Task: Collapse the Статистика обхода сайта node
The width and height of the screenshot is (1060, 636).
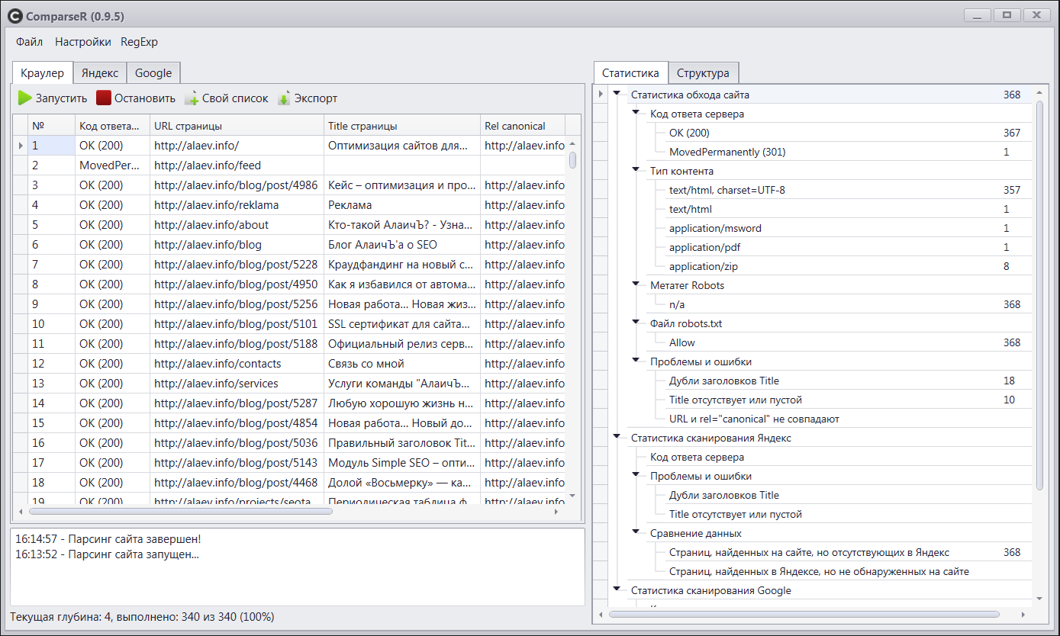Action: pyautogui.click(x=617, y=94)
